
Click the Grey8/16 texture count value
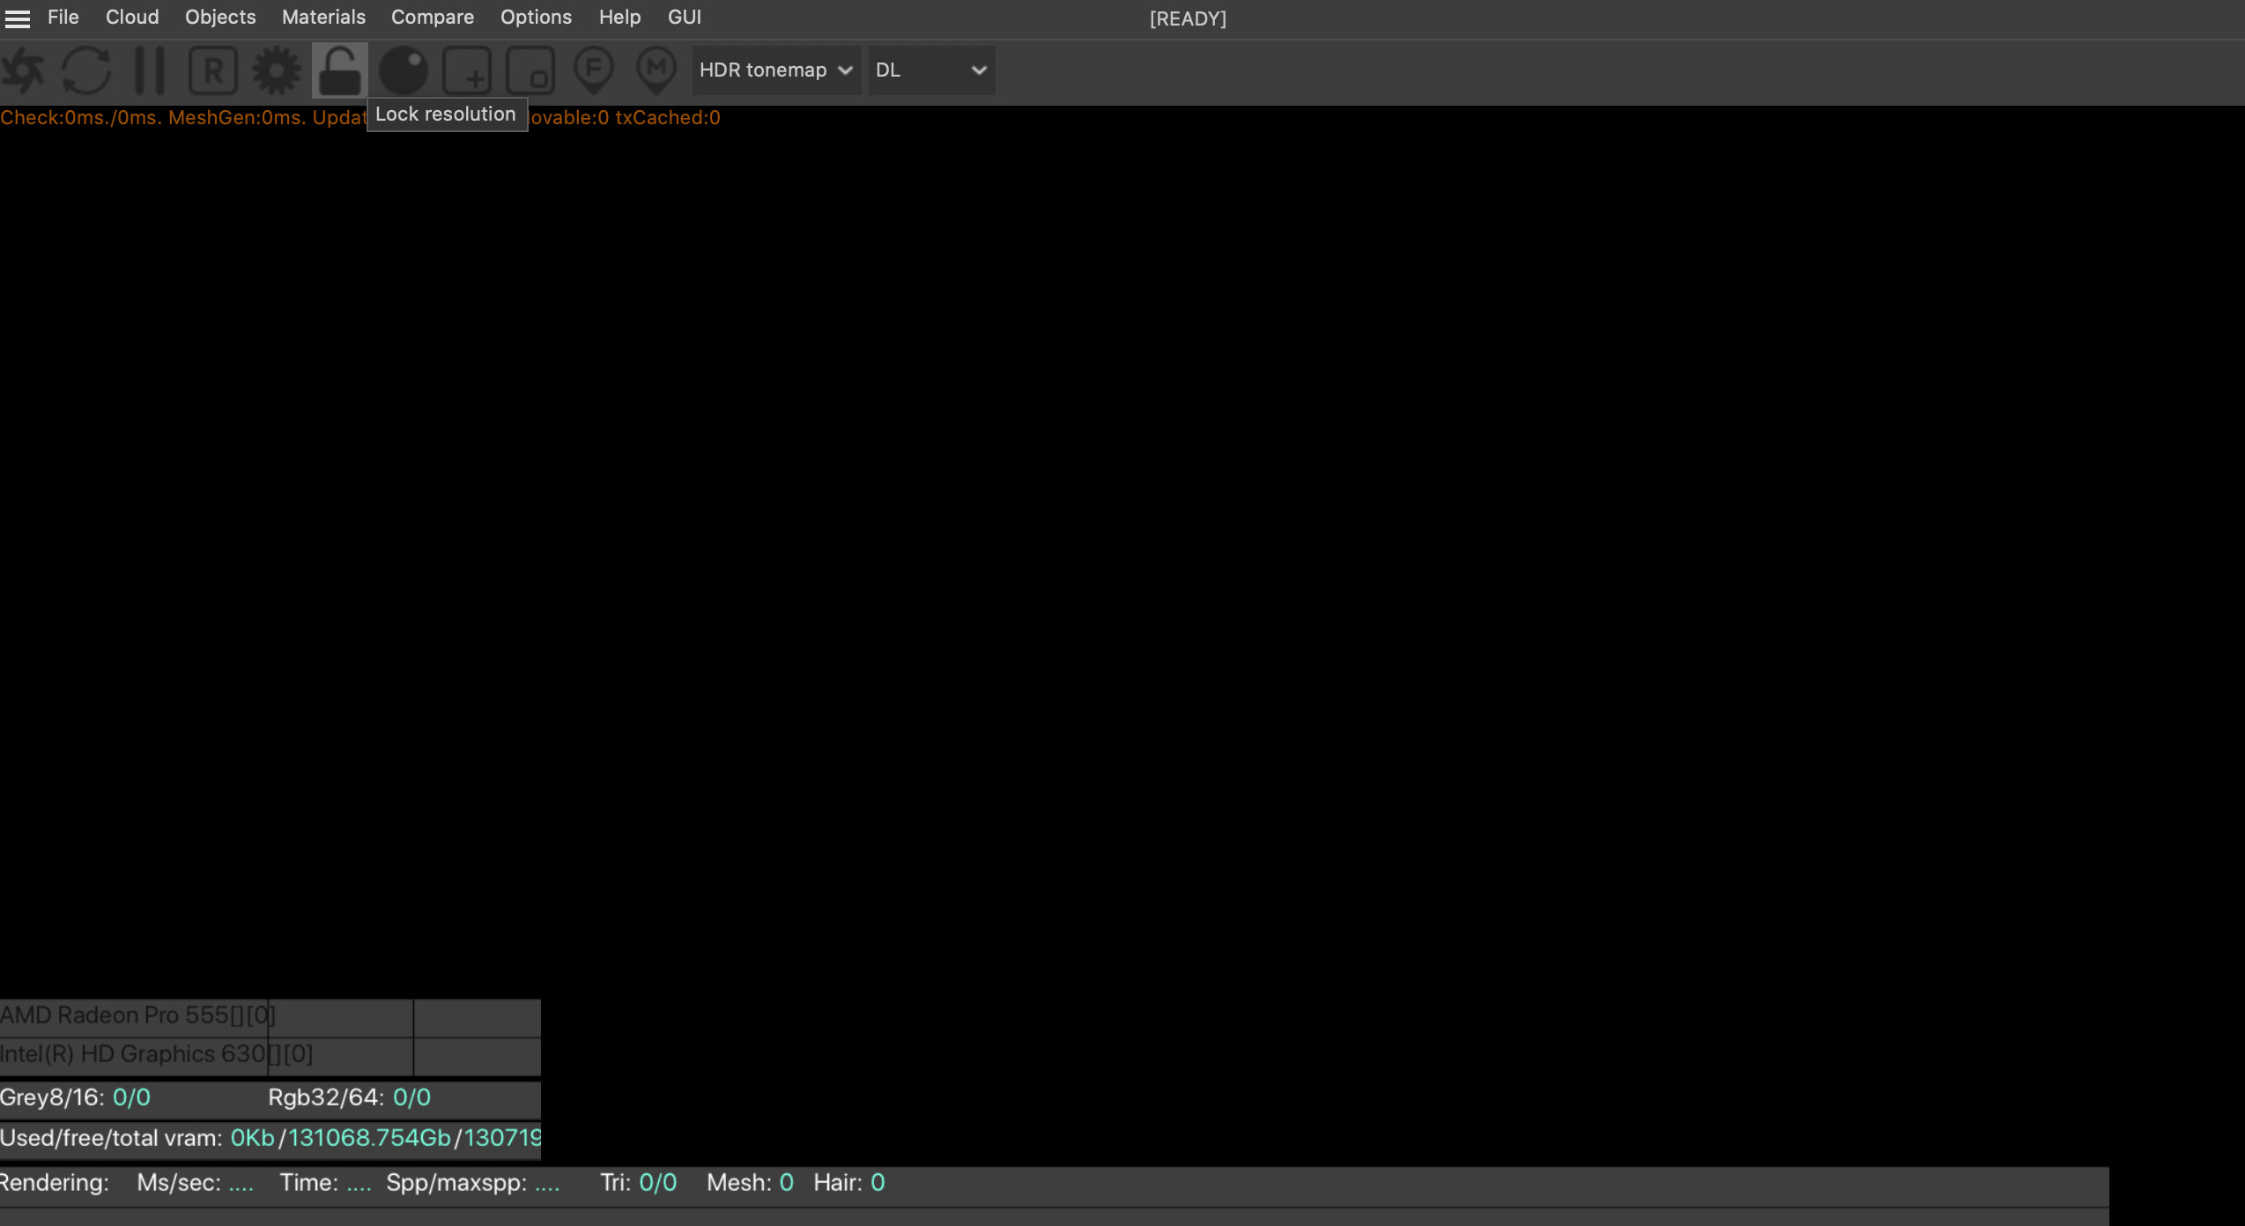coord(131,1097)
